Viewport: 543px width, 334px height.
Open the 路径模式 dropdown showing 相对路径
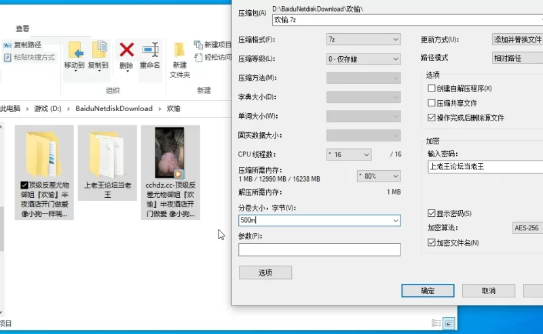[x=517, y=58]
